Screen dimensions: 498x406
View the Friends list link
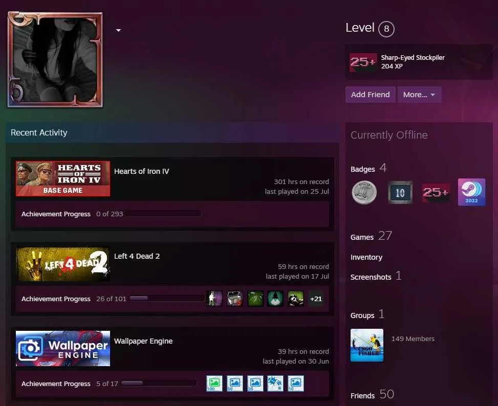pos(362,396)
